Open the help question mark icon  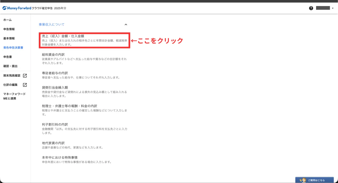(311, 8)
